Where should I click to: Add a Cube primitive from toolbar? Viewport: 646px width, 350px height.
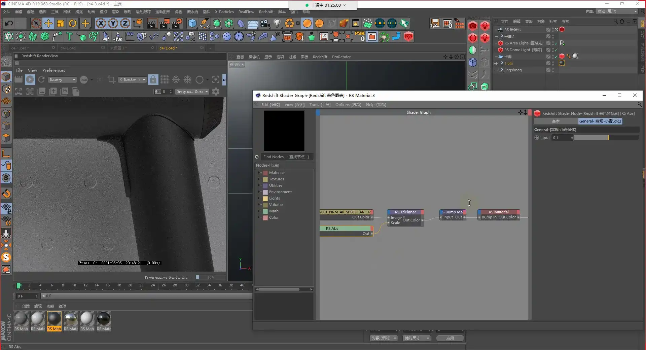[192, 23]
